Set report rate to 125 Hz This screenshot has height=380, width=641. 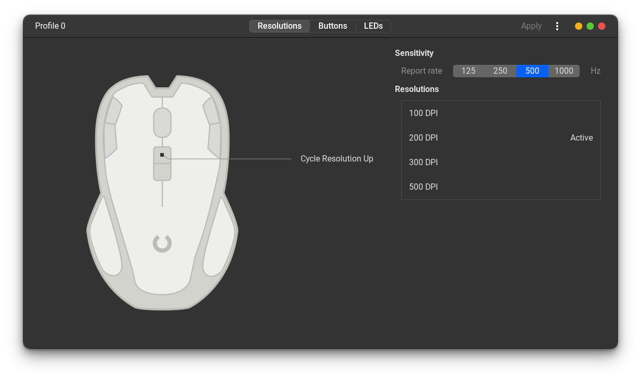pos(468,71)
